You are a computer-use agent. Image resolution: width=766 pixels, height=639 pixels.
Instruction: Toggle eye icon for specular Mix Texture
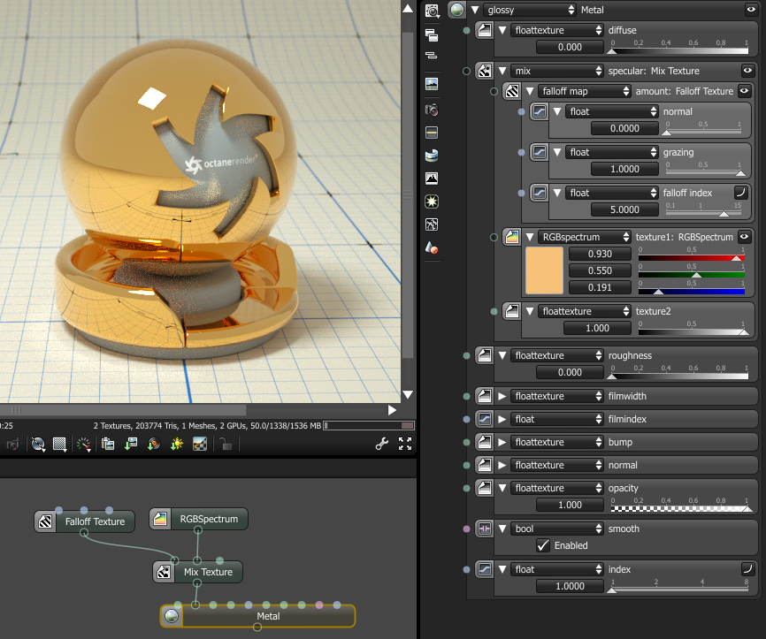[x=747, y=71]
